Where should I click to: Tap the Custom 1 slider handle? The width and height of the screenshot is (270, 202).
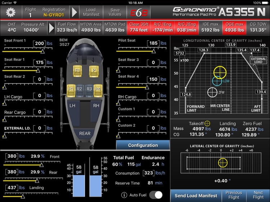pyautogui.click(x=118, y=120)
